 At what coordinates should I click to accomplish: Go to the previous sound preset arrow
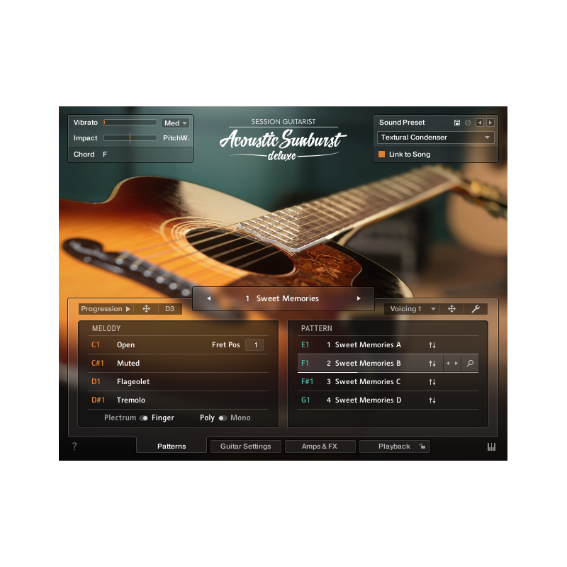[x=480, y=123]
